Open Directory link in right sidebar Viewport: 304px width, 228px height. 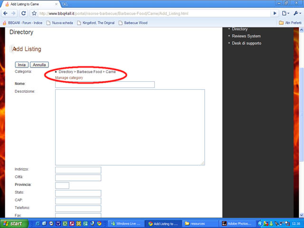pos(239,29)
